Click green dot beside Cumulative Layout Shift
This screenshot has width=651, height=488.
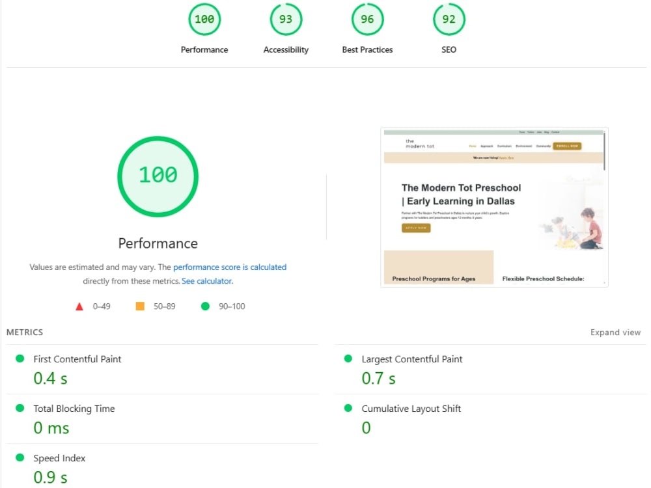[x=348, y=408]
